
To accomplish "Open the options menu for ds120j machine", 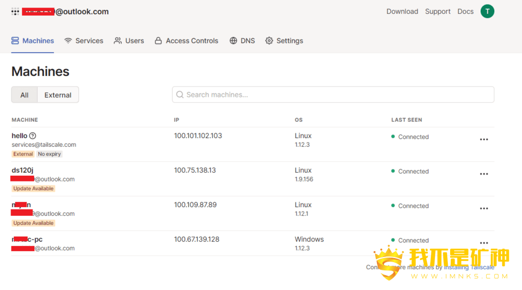I will pyautogui.click(x=484, y=174).
